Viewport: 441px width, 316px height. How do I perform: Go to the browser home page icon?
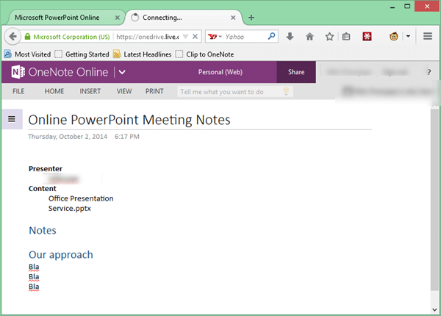coord(309,36)
